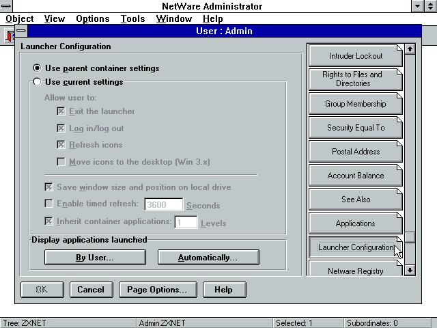
Task: Click the timed refresh Seconds field
Action: (164, 204)
